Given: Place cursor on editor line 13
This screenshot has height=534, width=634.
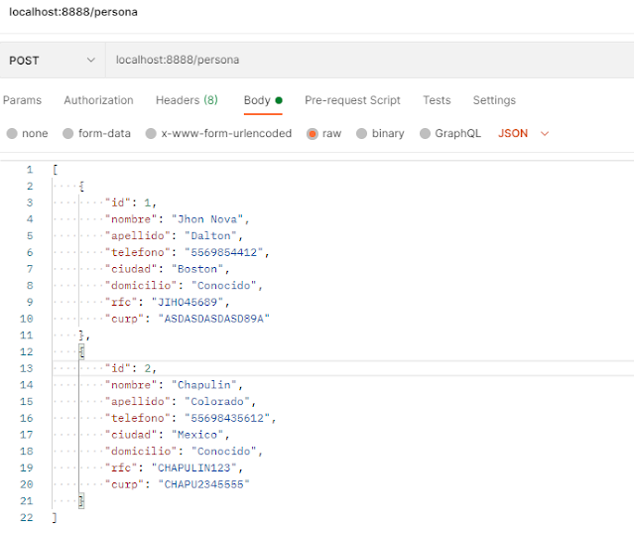Looking at the screenshot, I should click(343, 368).
